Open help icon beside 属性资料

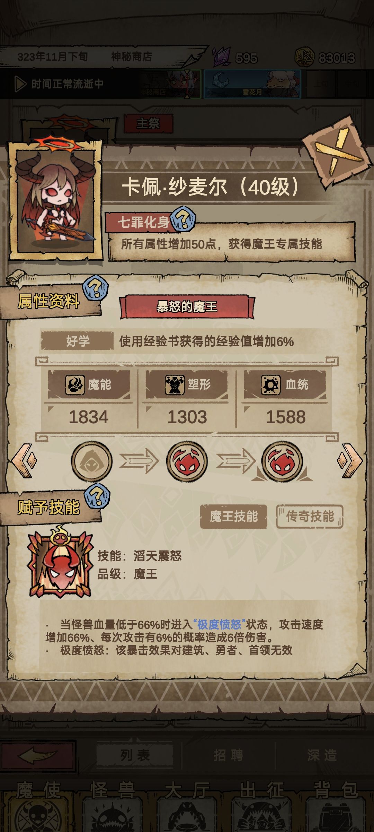click(x=96, y=288)
